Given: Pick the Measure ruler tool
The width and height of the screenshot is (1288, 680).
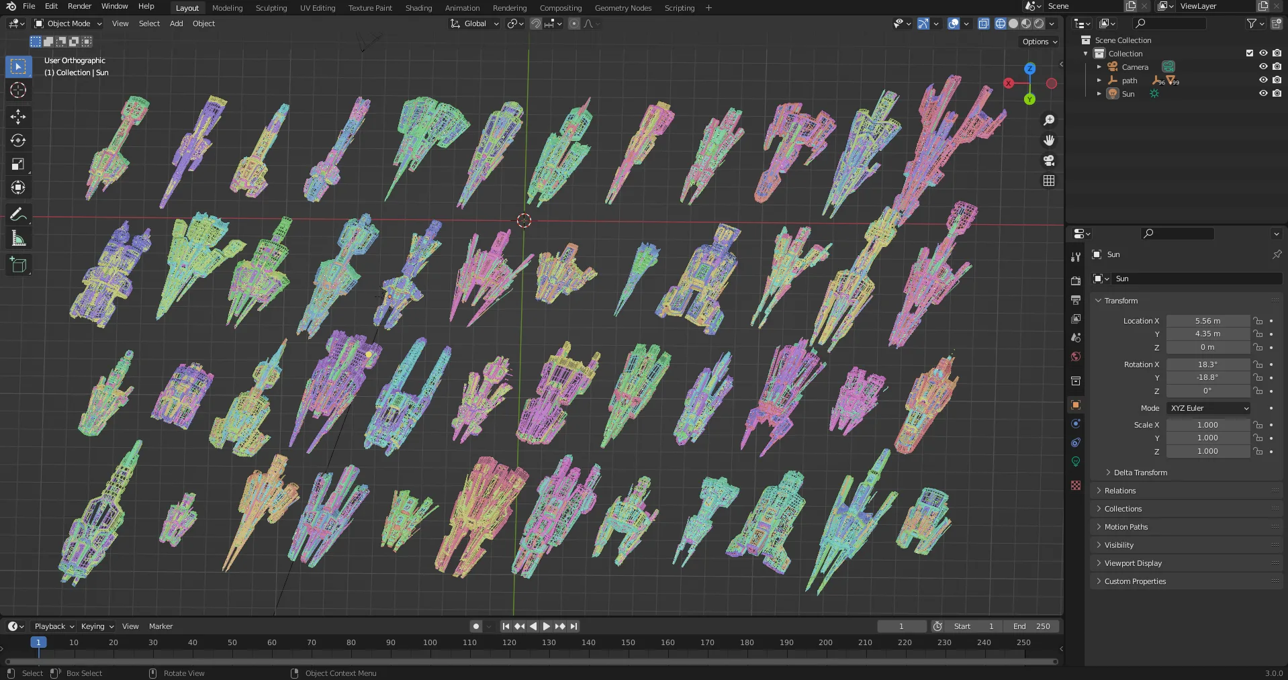Looking at the screenshot, I should [x=18, y=238].
